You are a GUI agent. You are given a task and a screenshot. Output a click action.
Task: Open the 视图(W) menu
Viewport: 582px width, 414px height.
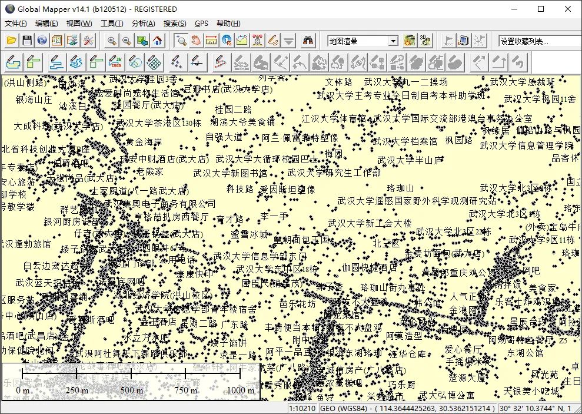click(79, 24)
